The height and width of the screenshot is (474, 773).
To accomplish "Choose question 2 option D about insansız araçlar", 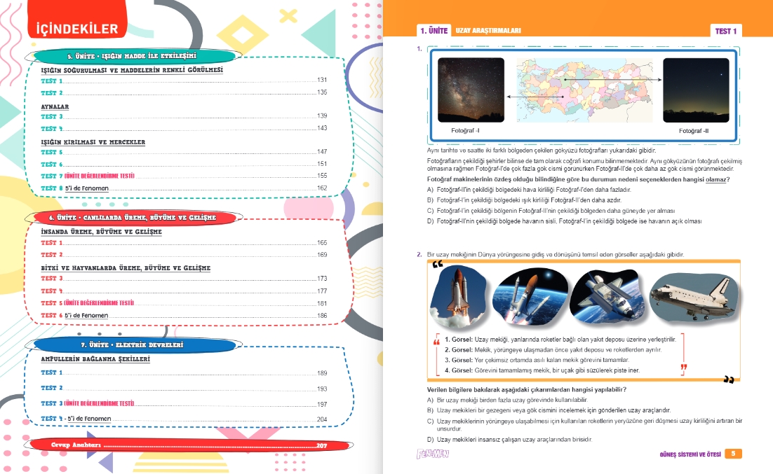I will (x=510, y=440).
